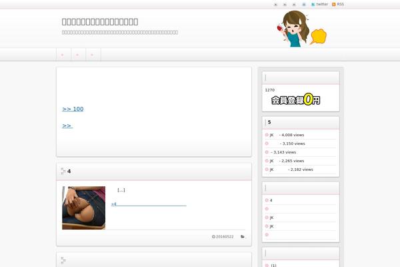400x267 pixels.
Task: Click the folder category icon after date
Action: (x=243, y=236)
